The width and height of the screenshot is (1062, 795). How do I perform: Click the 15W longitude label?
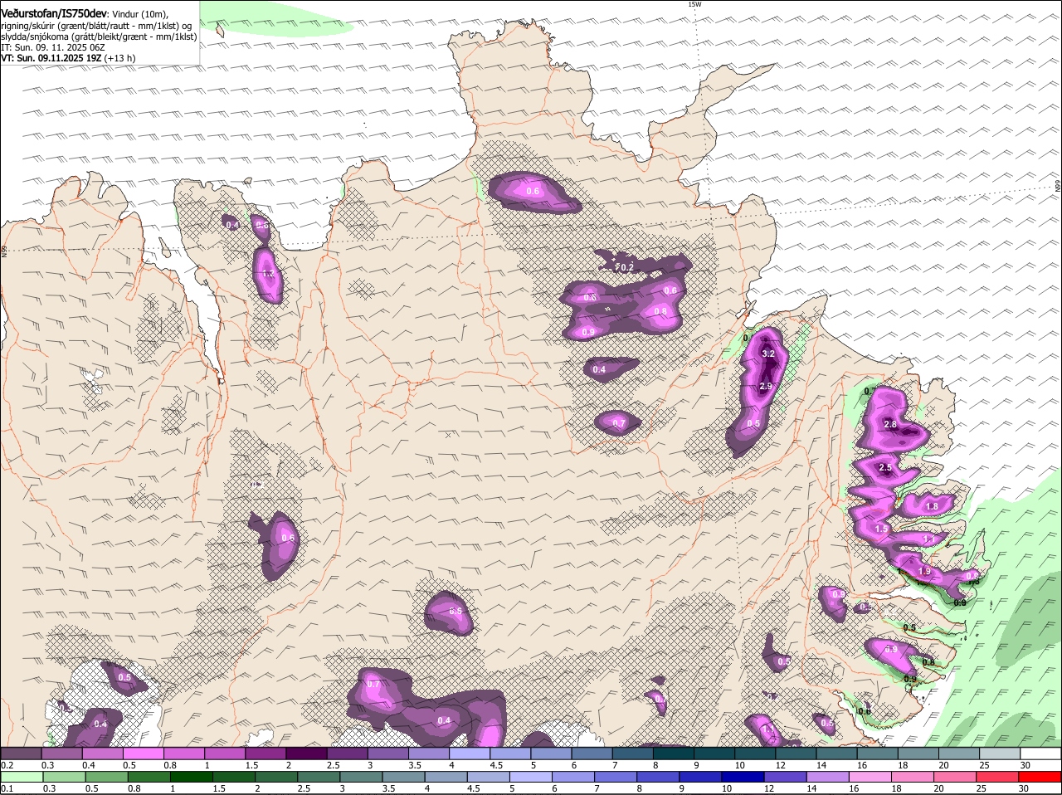coord(694,4)
